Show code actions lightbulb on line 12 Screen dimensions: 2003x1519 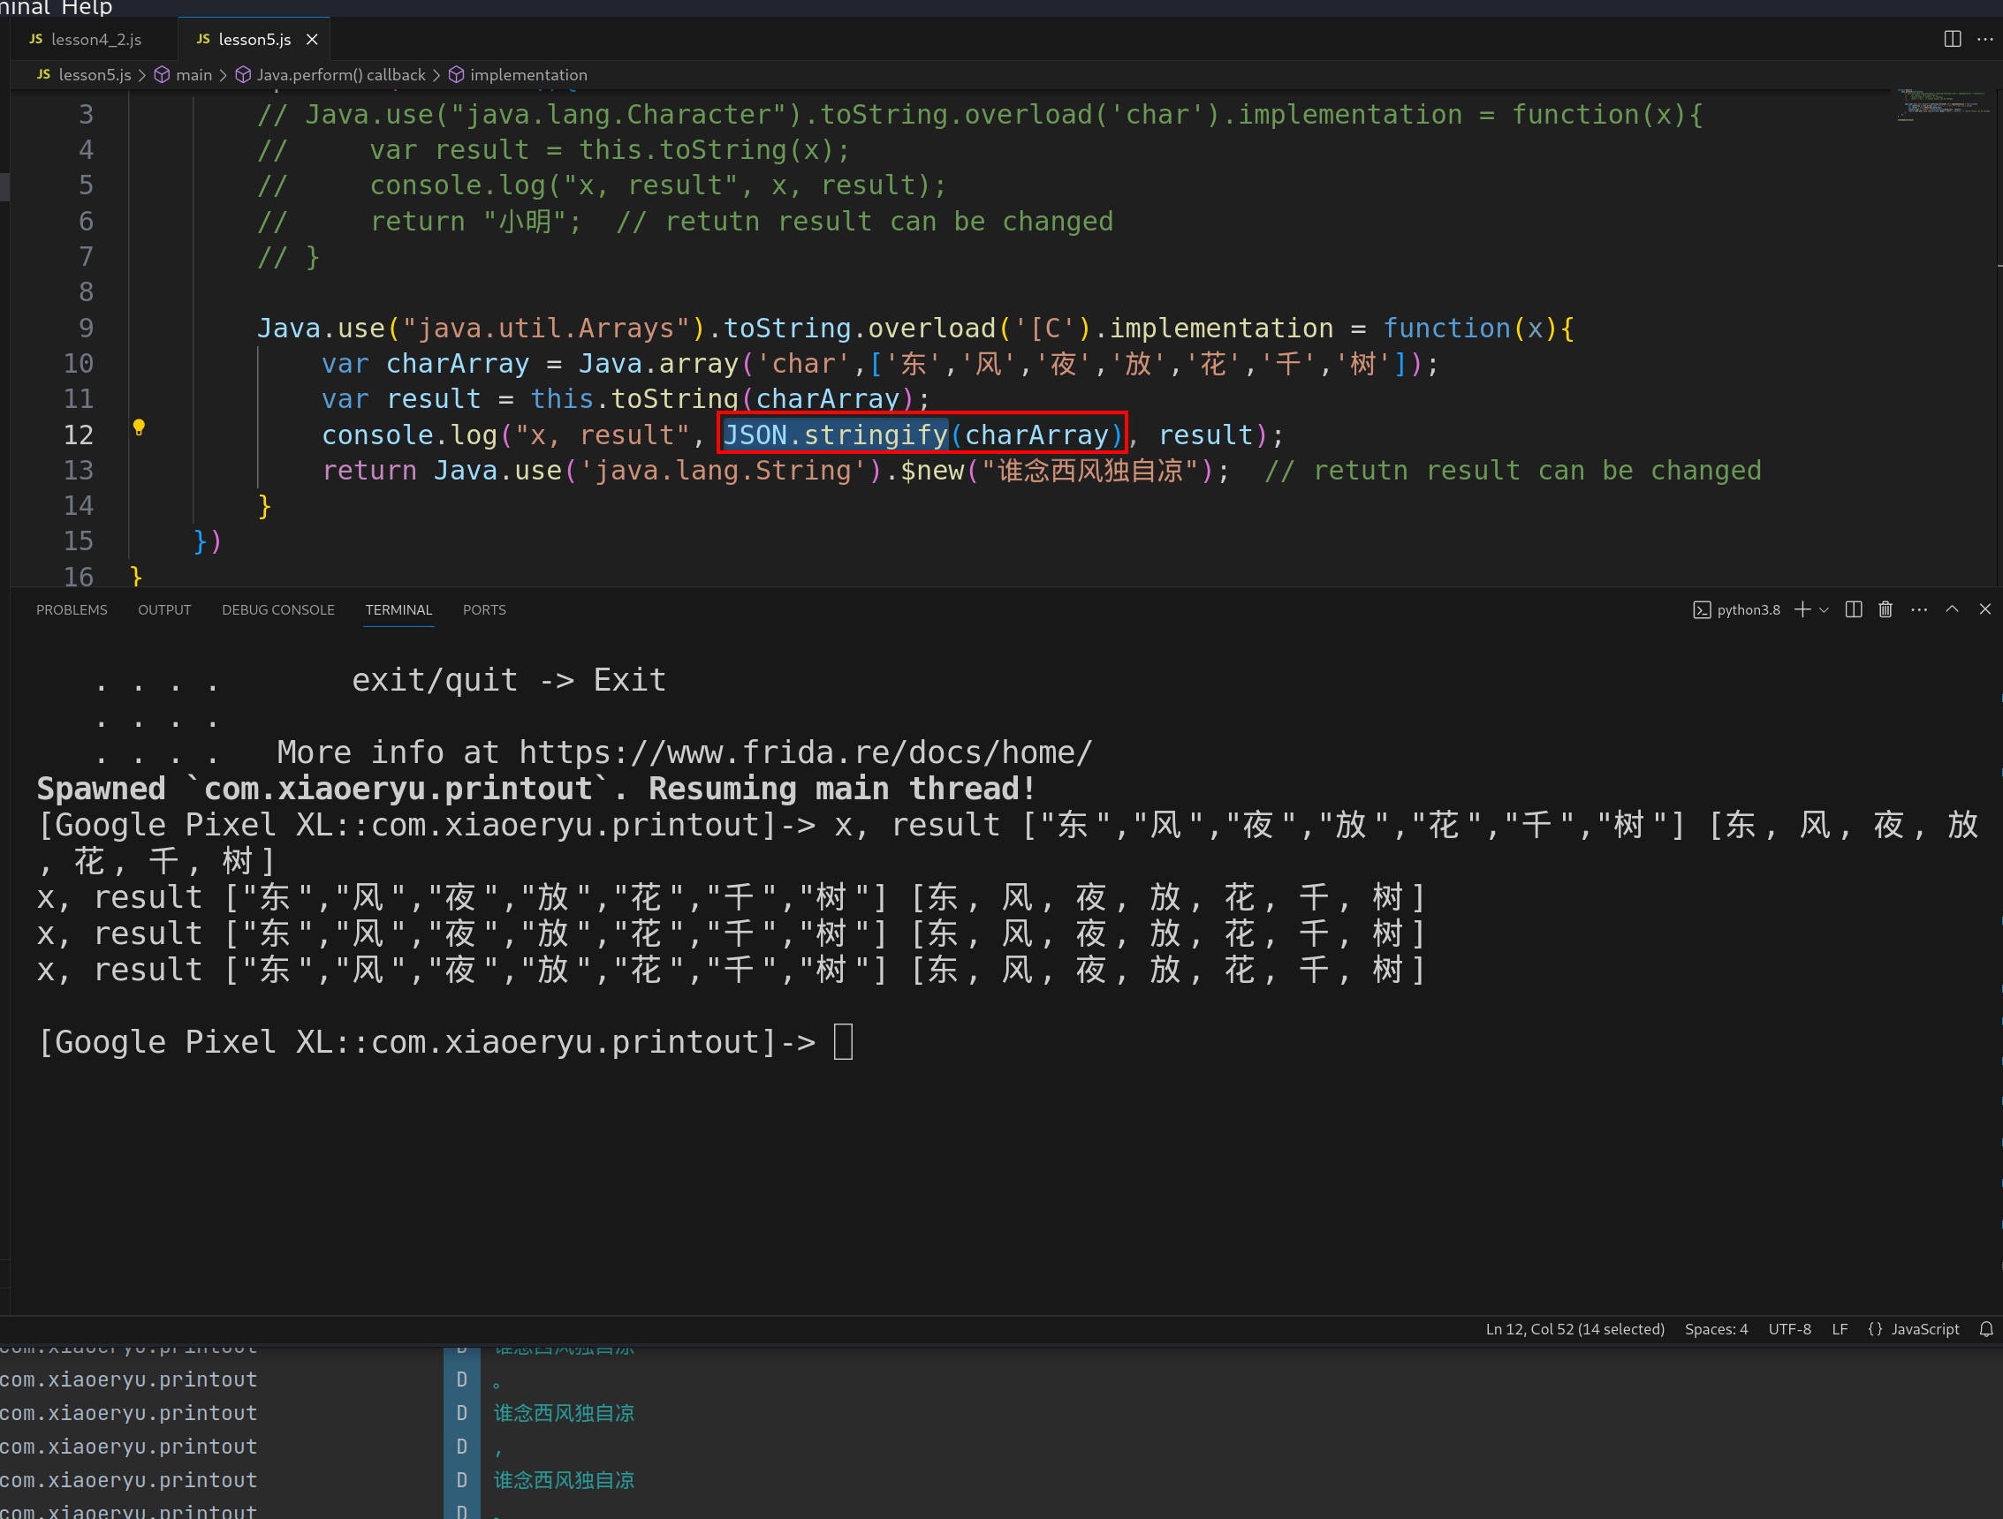(x=139, y=427)
